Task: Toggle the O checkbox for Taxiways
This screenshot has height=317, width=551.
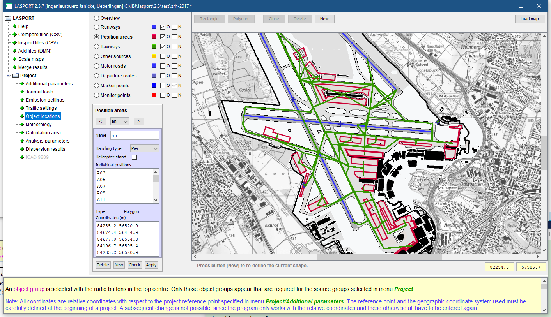Action: coord(163,47)
